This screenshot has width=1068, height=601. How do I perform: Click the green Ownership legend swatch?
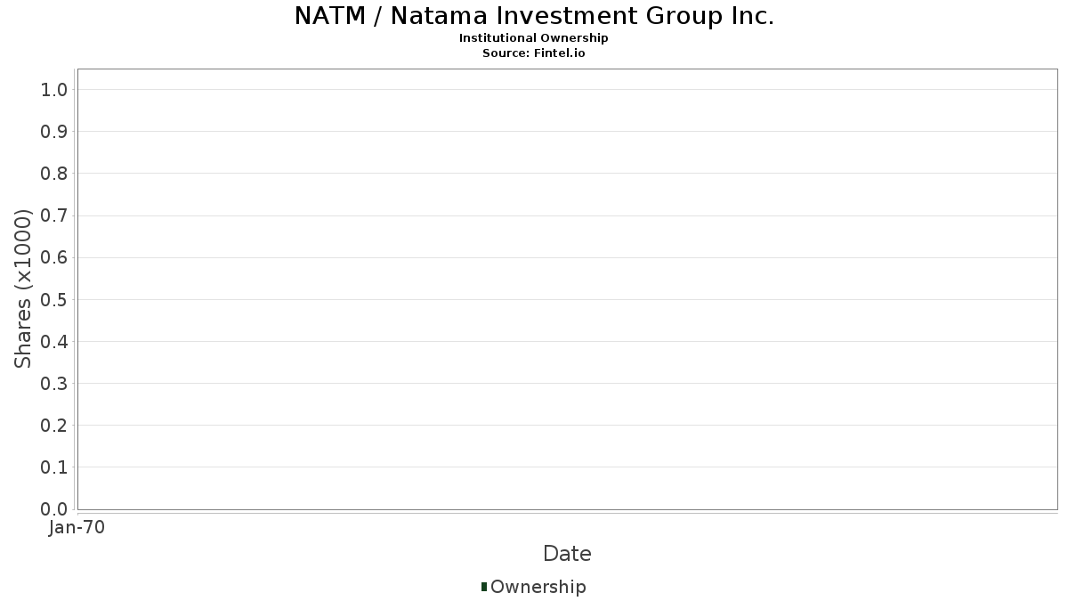(x=484, y=587)
